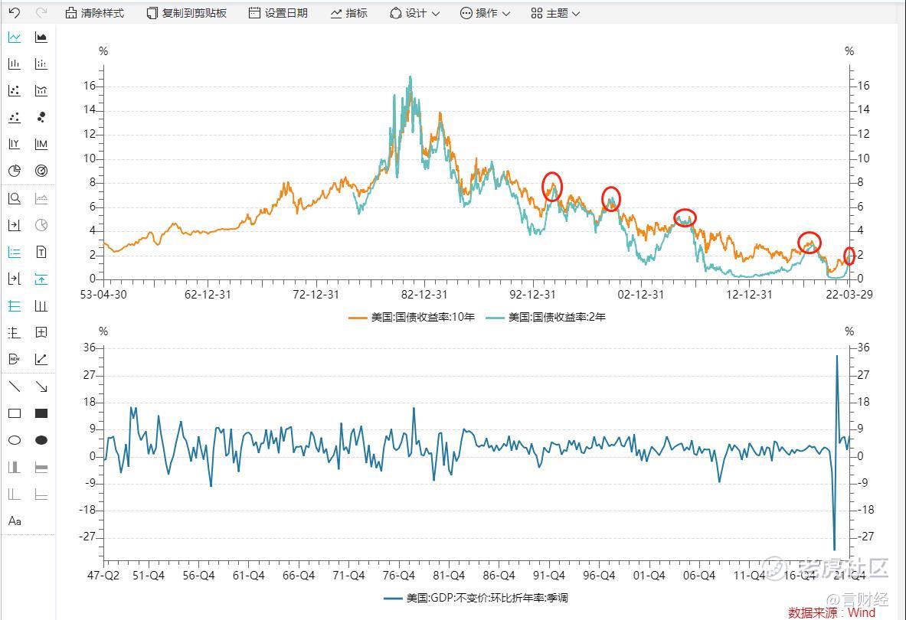Click the 53-04-30 date axis label
This screenshot has width=906, height=620.
pos(103,295)
